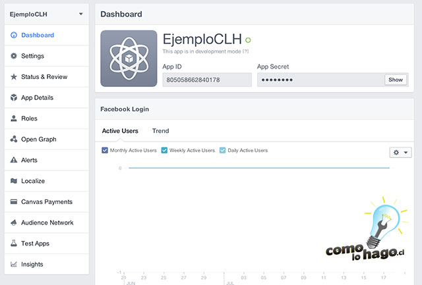Image resolution: width=422 pixels, height=285 pixels.
Task: Click the 'This app is in development mode' text
Action: 202,51
